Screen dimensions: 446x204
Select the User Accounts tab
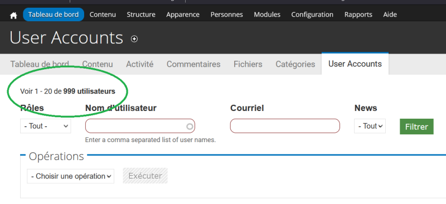coord(355,64)
